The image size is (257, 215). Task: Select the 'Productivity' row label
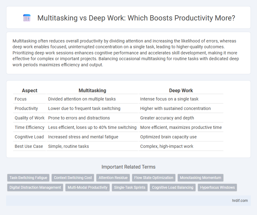tap(26, 108)
